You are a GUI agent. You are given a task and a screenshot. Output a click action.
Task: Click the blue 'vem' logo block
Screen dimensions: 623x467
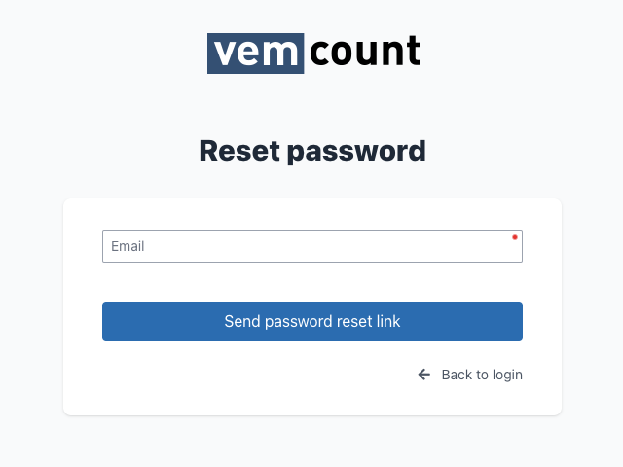pos(255,54)
